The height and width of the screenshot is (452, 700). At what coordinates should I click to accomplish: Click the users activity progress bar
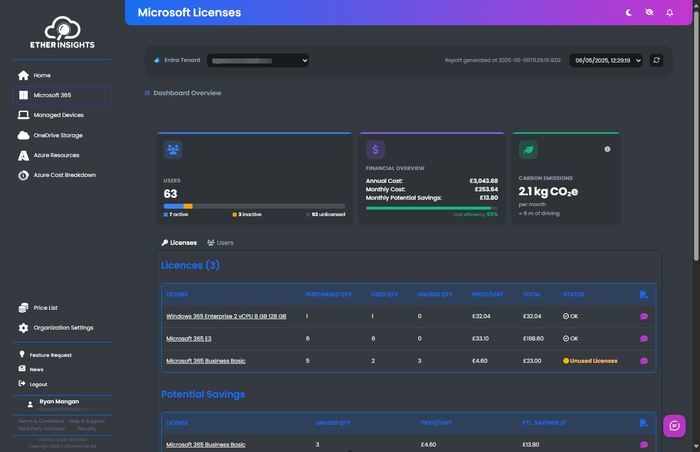pyautogui.click(x=255, y=206)
